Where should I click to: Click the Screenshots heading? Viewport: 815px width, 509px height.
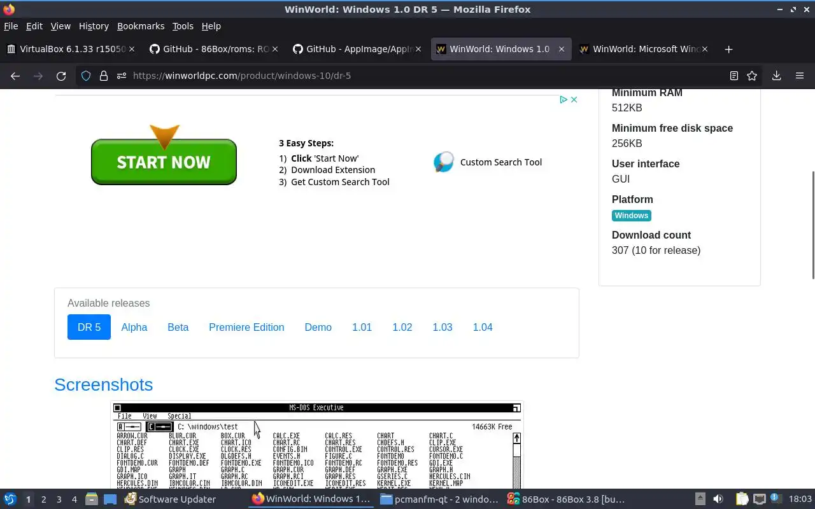(x=104, y=385)
